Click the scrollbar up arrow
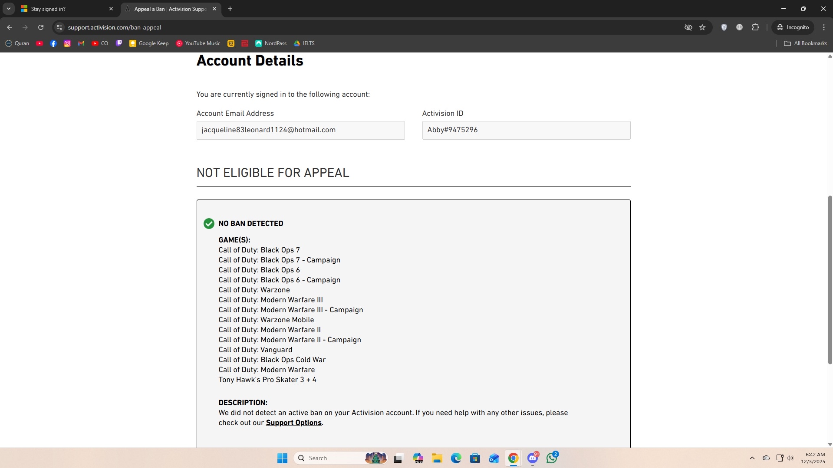The height and width of the screenshot is (468, 833). (830, 56)
